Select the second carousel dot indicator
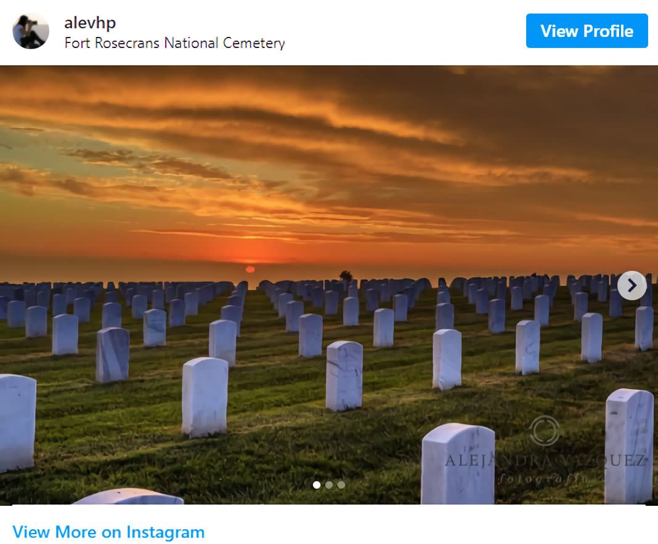 tap(329, 485)
